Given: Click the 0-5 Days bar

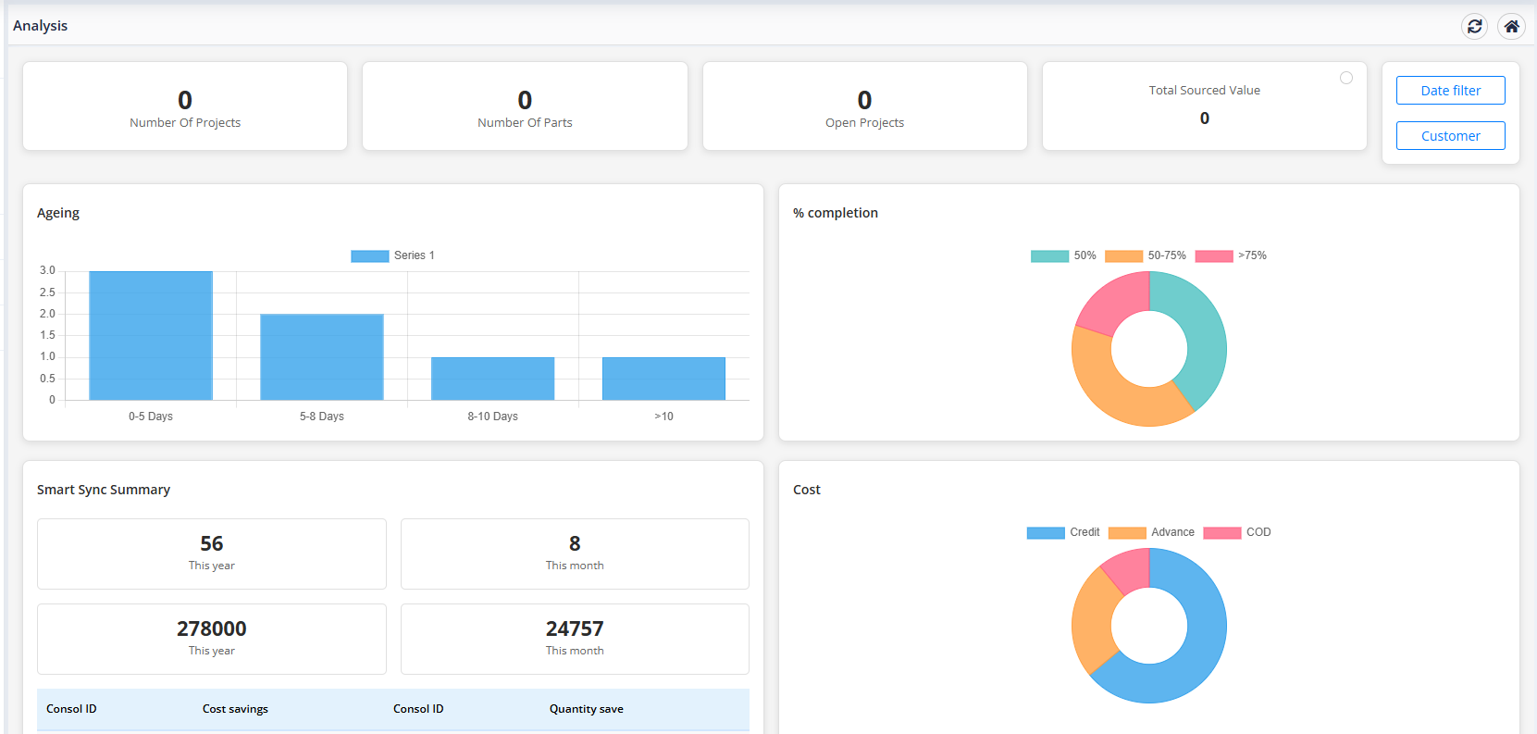Looking at the screenshot, I should [151, 335].
